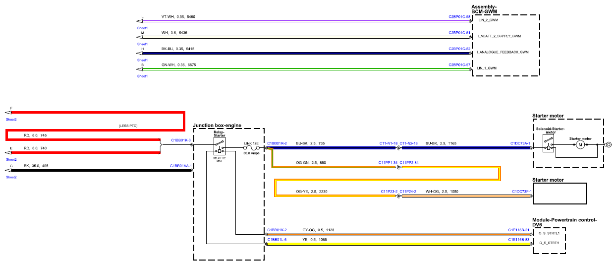This screenshot has height=265, width=616.
Task: Click pin label O_S_STRTH
Action: (x=549, y=243)
